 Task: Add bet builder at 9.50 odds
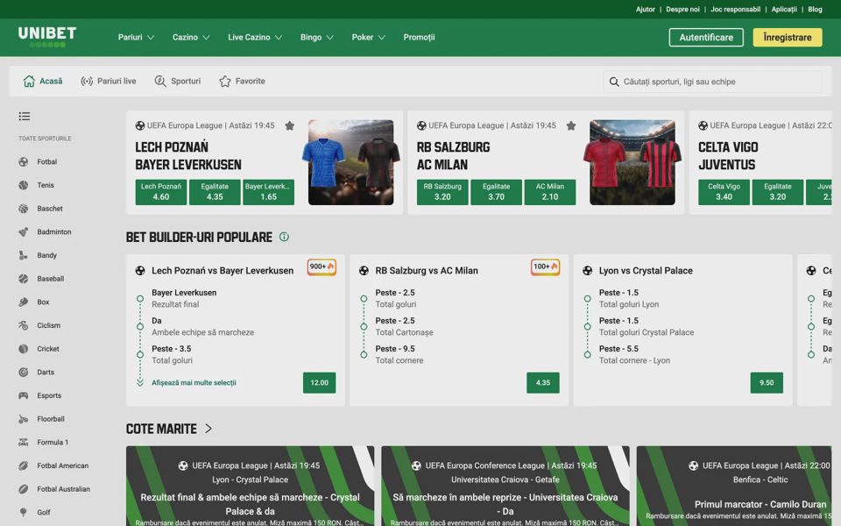click(767, 383)
